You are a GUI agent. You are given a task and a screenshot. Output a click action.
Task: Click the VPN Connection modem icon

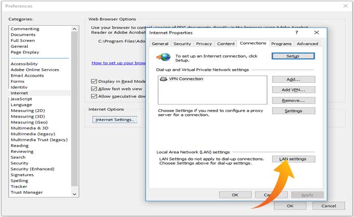point(163,79)
